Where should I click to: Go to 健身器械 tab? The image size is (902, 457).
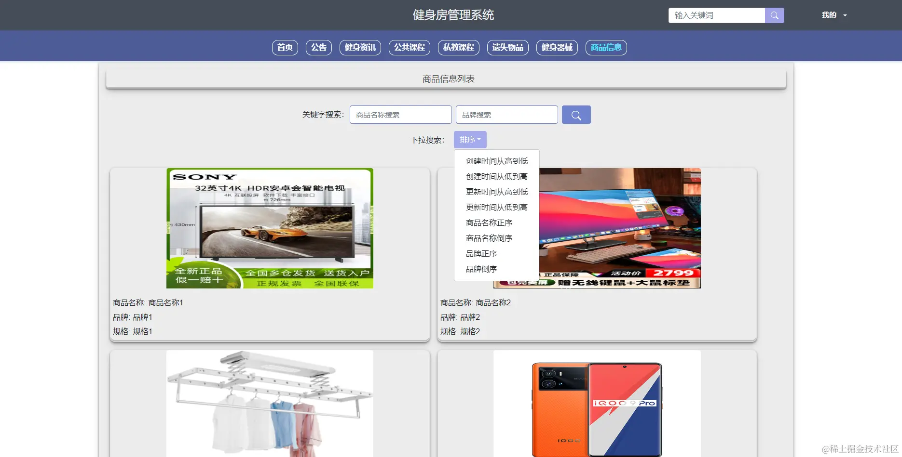557,47
